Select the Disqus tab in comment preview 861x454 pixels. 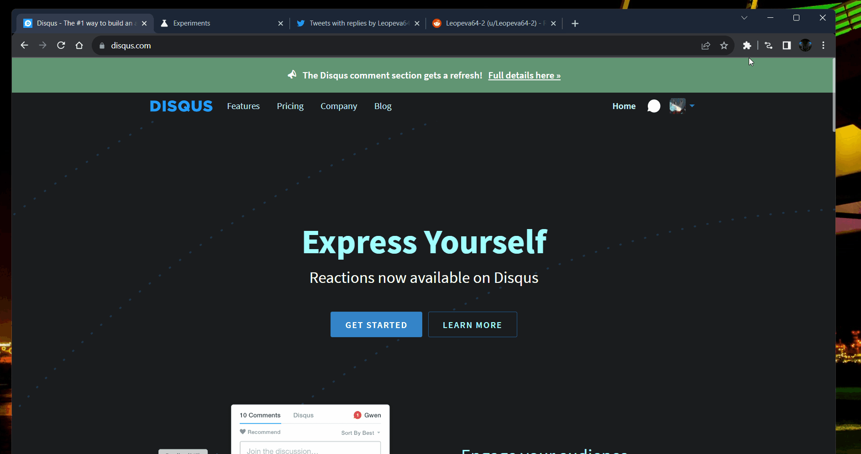point(304,415)
